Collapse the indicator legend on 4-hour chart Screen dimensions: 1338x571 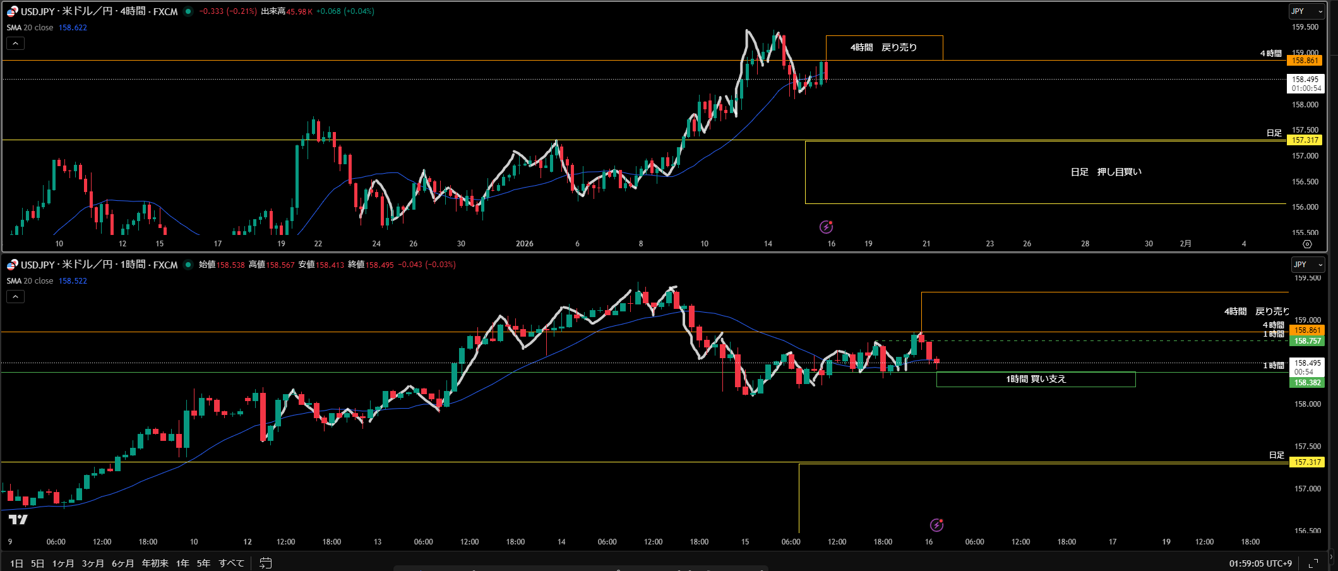pos(16,44)
